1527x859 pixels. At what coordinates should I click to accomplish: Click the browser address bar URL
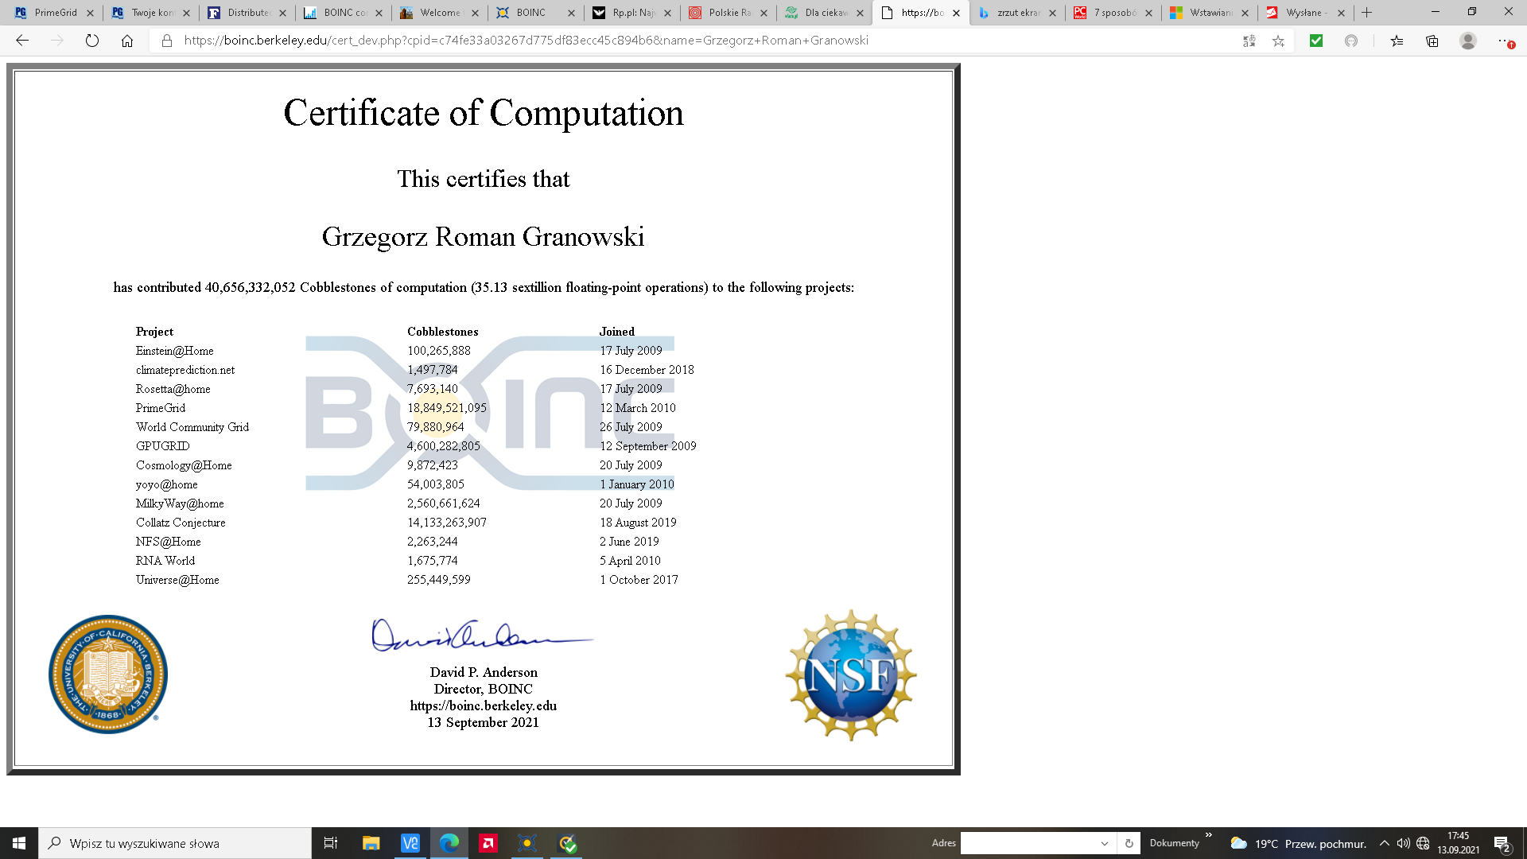tap(526, 41)
